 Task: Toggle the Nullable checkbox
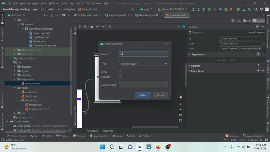coord(120,77)
